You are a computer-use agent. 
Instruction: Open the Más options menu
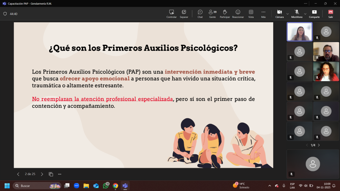[263, 13]
